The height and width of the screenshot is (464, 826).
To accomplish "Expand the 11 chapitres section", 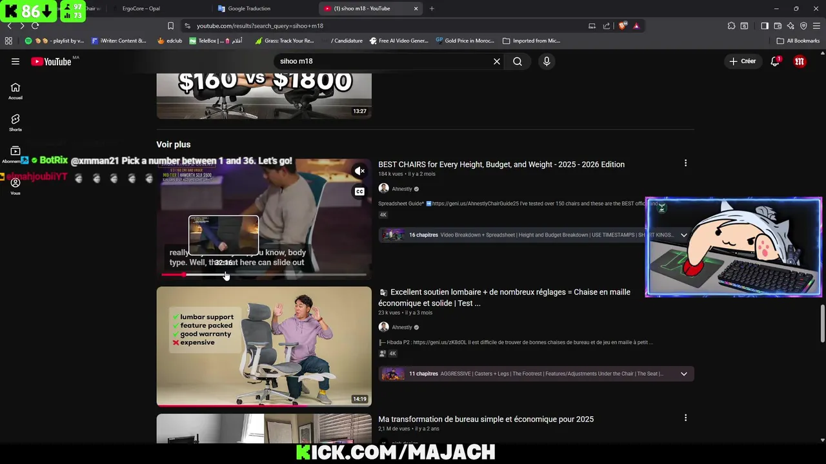I will [683, 374].
